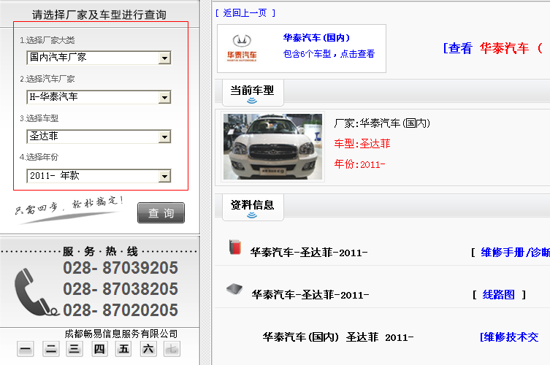Open the 维修技术交 link
This screenshot has width=550, height=365.
[x=509, y=337]
